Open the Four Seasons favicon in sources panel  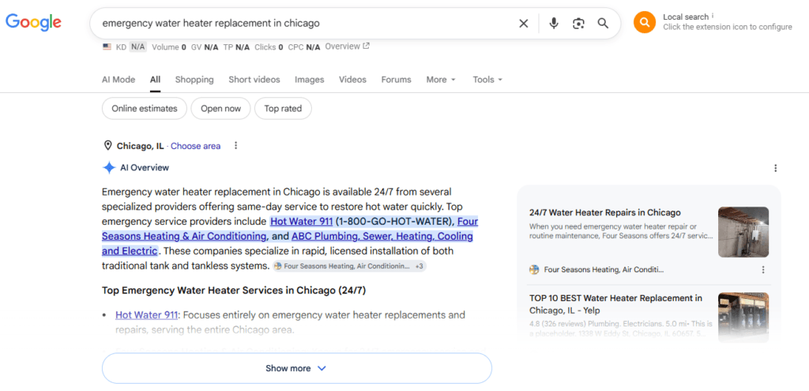pyautogui.click(x=534, y=270)
